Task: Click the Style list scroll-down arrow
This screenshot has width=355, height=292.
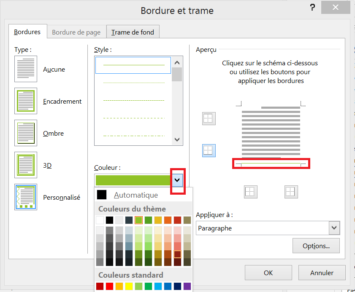Action: pos(177,139)
